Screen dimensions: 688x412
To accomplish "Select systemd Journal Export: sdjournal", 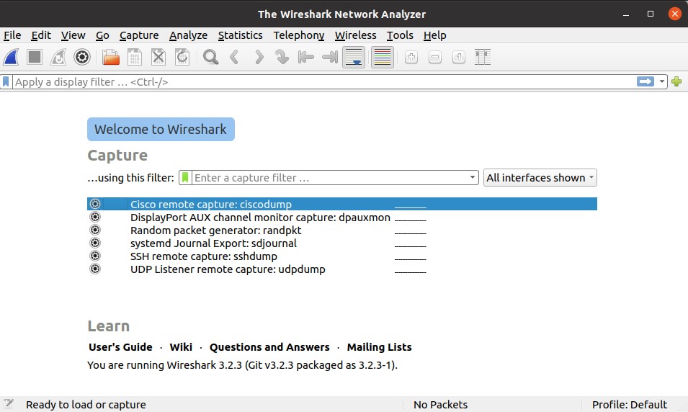I will pyautogui.click(x=342, y=243).
